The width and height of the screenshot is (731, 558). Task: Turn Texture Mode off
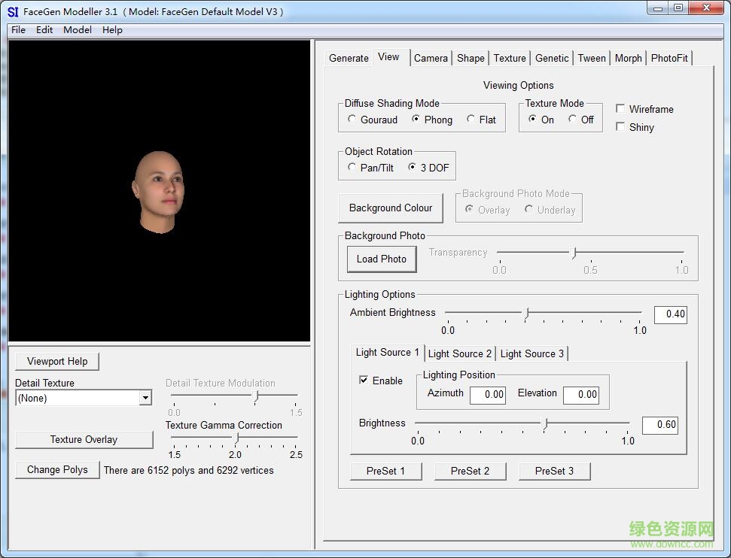[574, 120]
